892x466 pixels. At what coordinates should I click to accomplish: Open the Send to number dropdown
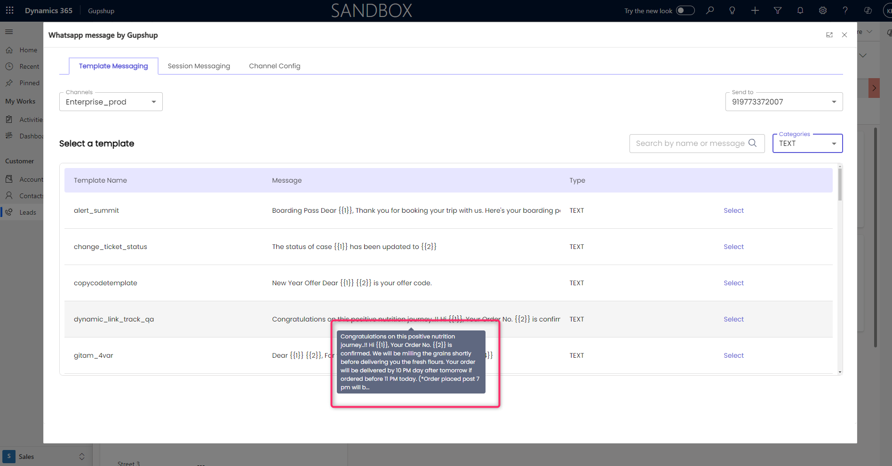point(784,102)
